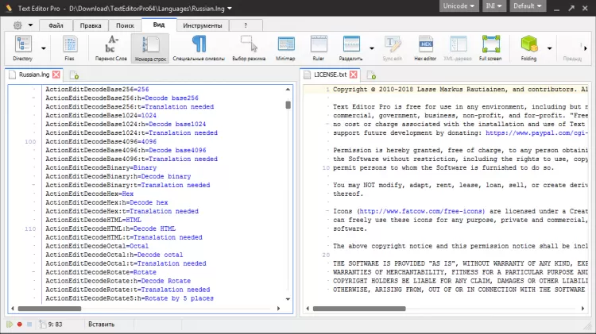Click the split view icon (Разделить)
Image resolution: width=596 pixels, height=334 pixels.
coord(350,48)
